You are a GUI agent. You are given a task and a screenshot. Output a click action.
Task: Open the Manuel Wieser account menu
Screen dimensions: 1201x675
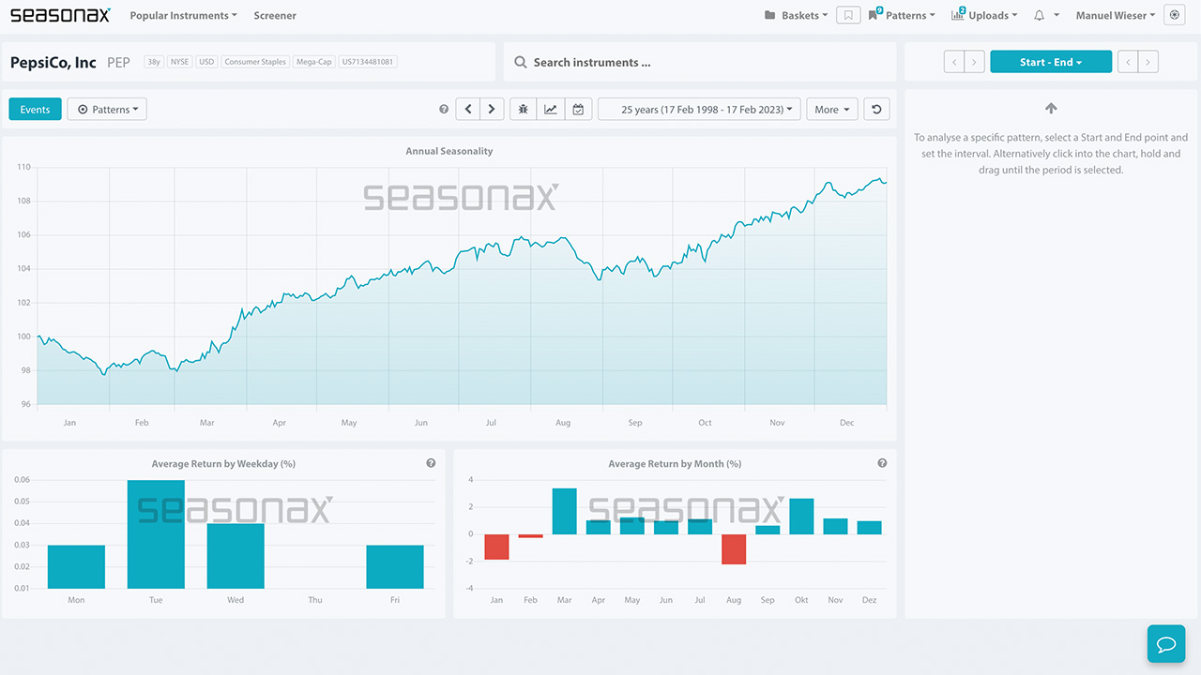(x=1114, y=15)
